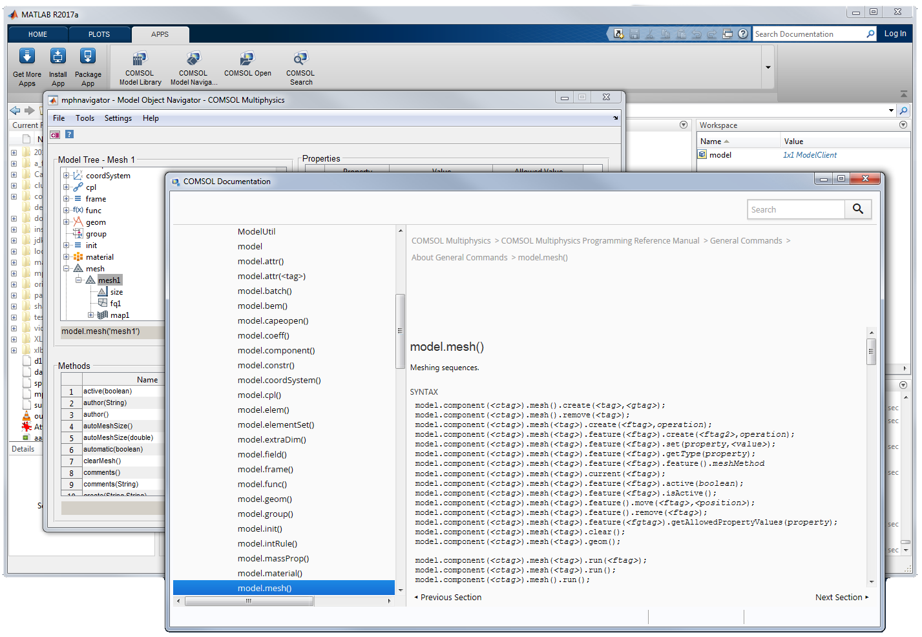Select model.geom() in the documentation list
The width and height of the screenshot is (922, 637).
pos(264,499)
